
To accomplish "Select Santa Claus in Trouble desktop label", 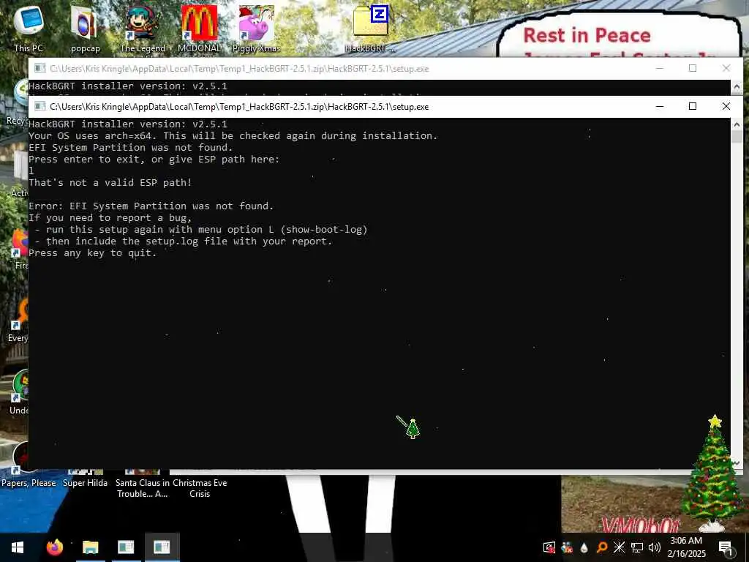I will click(143, 488).
